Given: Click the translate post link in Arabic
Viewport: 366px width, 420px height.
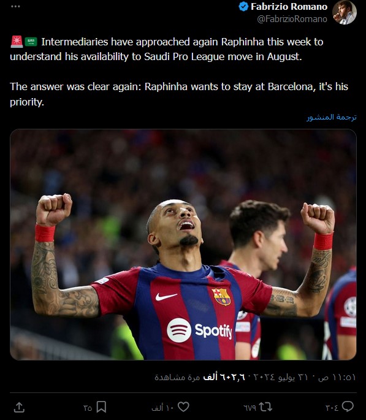Looking at the screenshot, I should click(332, 117).
